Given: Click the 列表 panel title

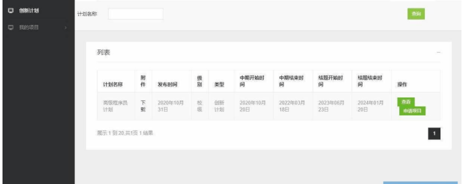Looking at the screenshot, I should click(103, 52).
